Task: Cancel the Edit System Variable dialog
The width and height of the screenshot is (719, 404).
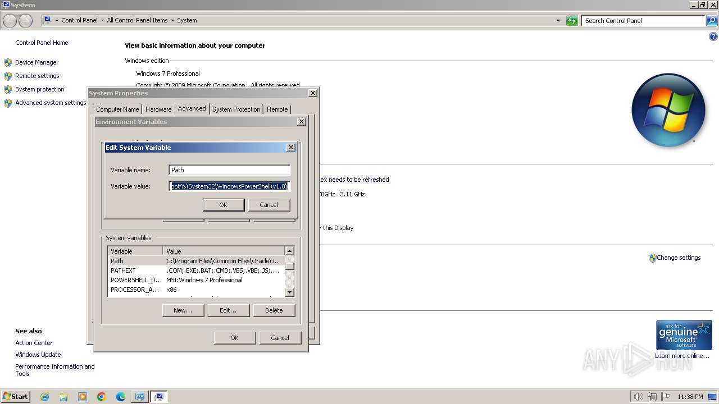Action: (x=269, y=205)
